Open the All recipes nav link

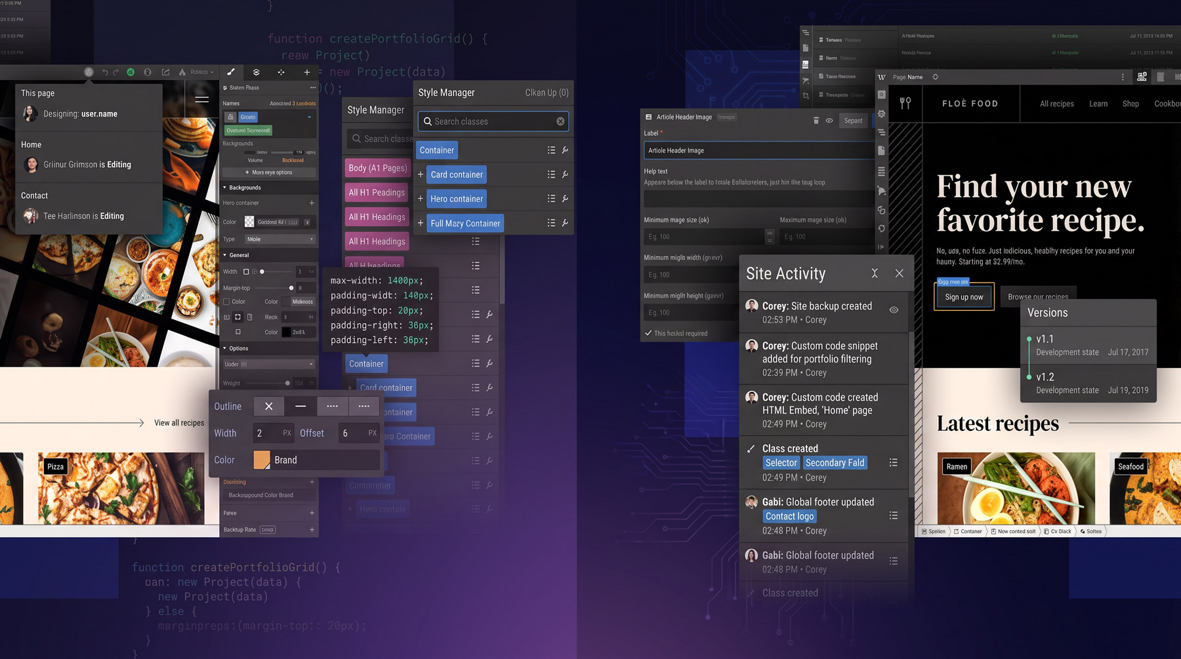tap(1057, 104)
